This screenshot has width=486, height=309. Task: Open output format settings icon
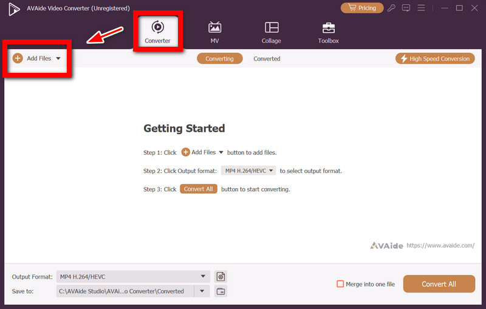tap(221, 276)
